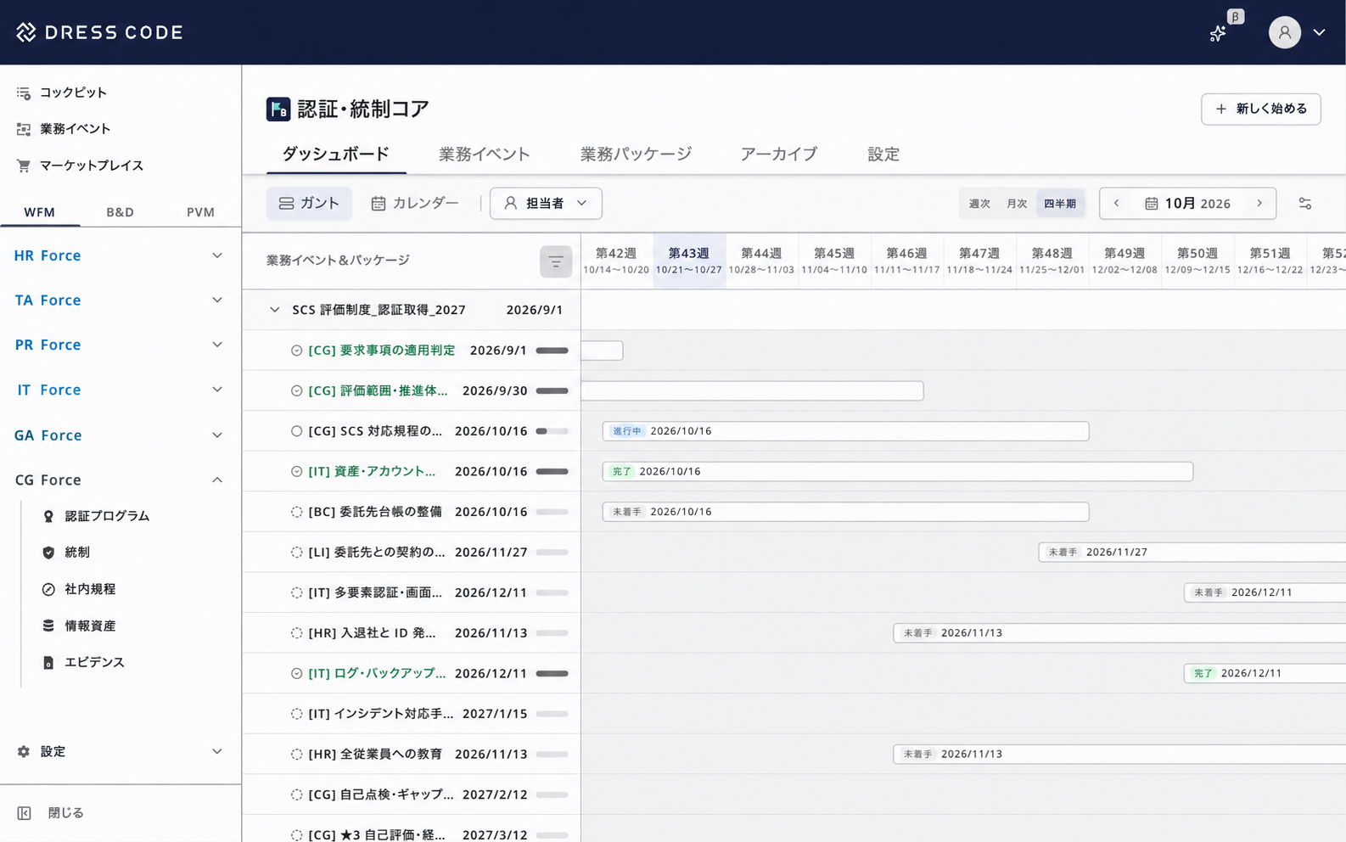Toggle status circle for [CG] SCS 対応規程
The height and width of the screenshot is (842, 1346).
pyautogui.click(x=296, y=431)
